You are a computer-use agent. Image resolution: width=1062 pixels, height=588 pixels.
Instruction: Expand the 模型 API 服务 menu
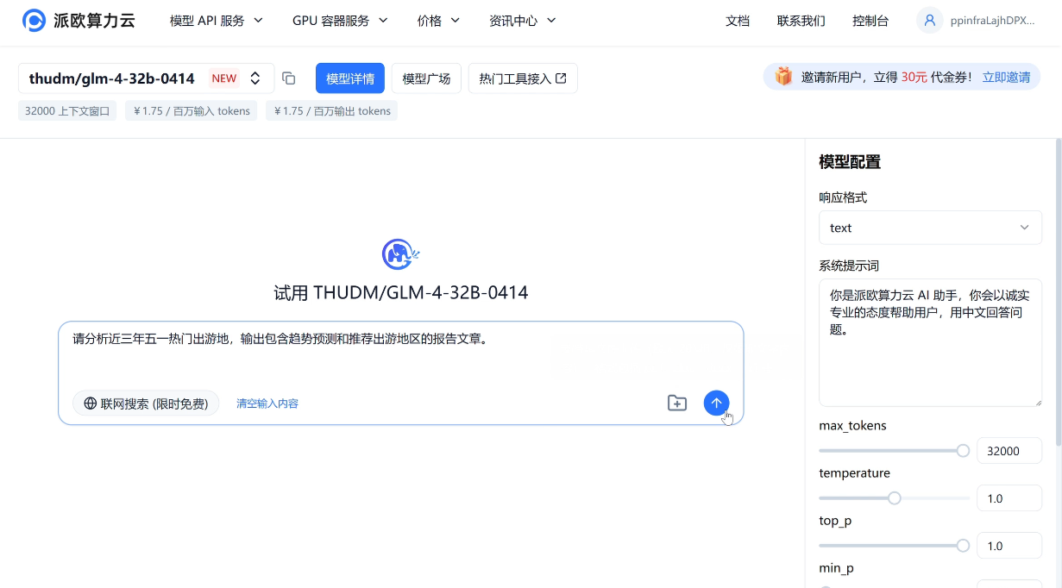coord(217,21)
